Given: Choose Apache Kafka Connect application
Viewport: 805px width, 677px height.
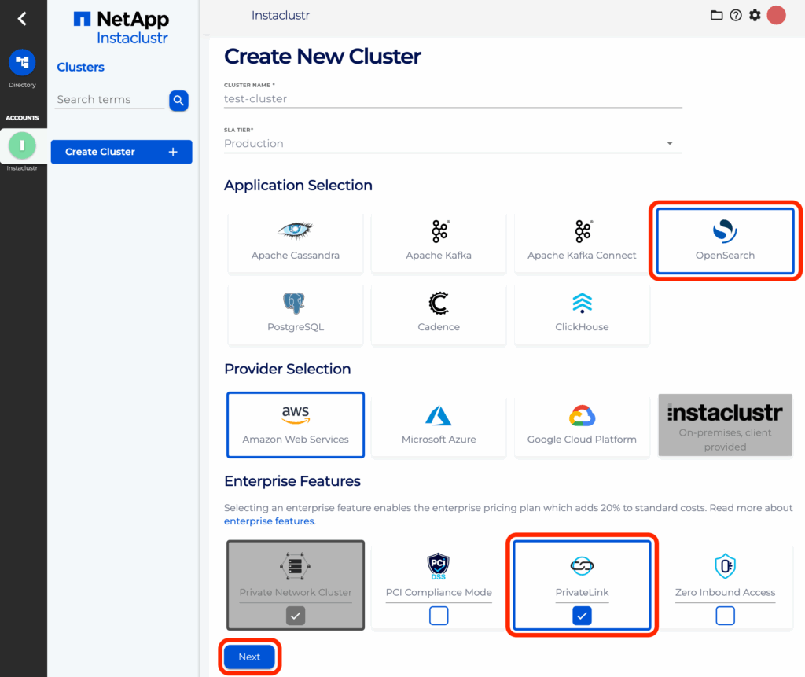Looking at the screenshot, I should pos(581,241).
